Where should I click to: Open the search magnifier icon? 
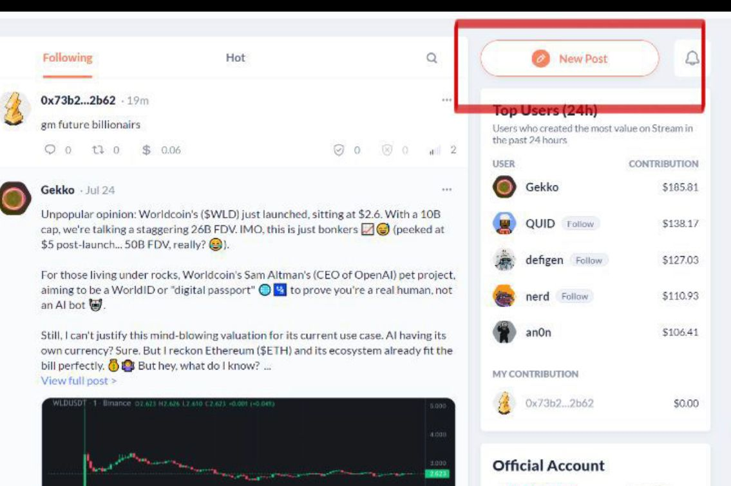click(432, 58)
